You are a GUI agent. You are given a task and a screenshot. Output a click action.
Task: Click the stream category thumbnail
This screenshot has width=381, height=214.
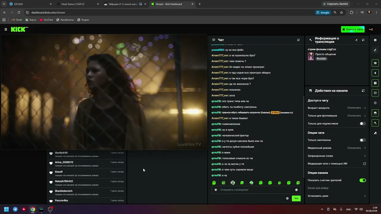311,56
